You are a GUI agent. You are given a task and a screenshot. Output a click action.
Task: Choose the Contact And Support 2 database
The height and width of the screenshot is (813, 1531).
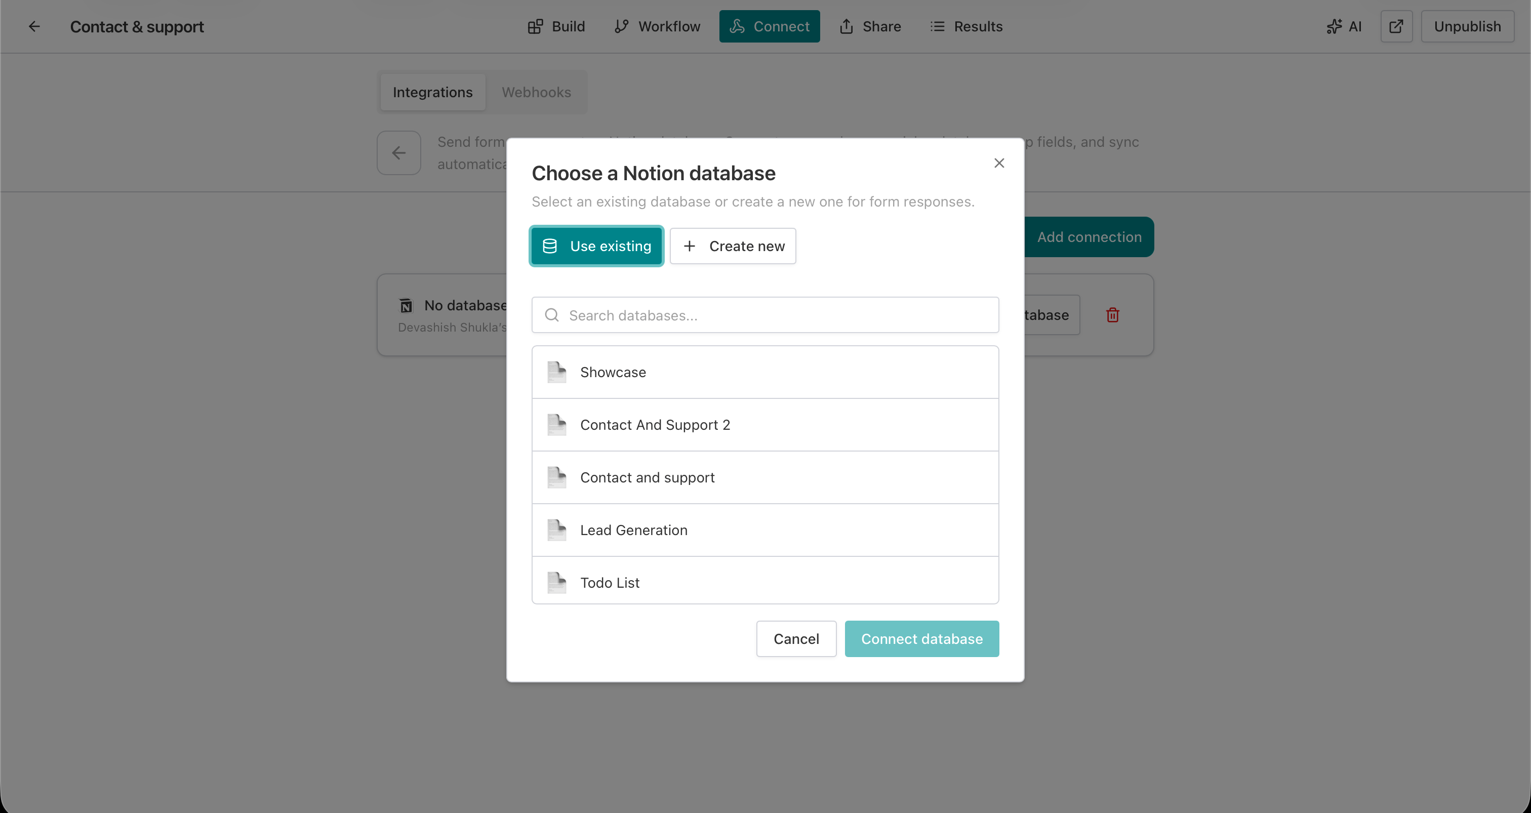click(x=655, y=424)
